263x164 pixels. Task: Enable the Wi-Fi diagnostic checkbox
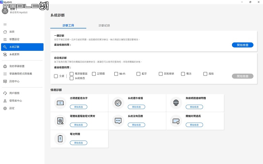116,74
